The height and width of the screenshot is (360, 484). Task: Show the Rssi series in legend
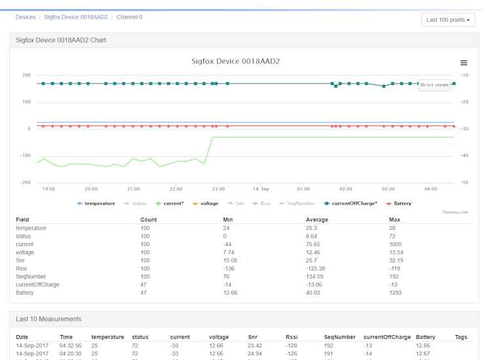261,203
